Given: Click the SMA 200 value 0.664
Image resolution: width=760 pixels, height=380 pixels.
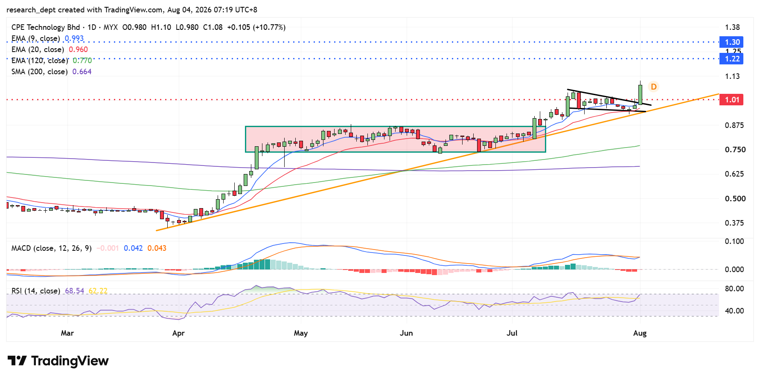Looking at the screenshot, I should (x=82, y=72).
